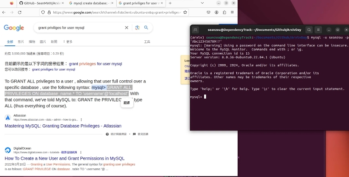Select the 圖片 search tab

43,42
